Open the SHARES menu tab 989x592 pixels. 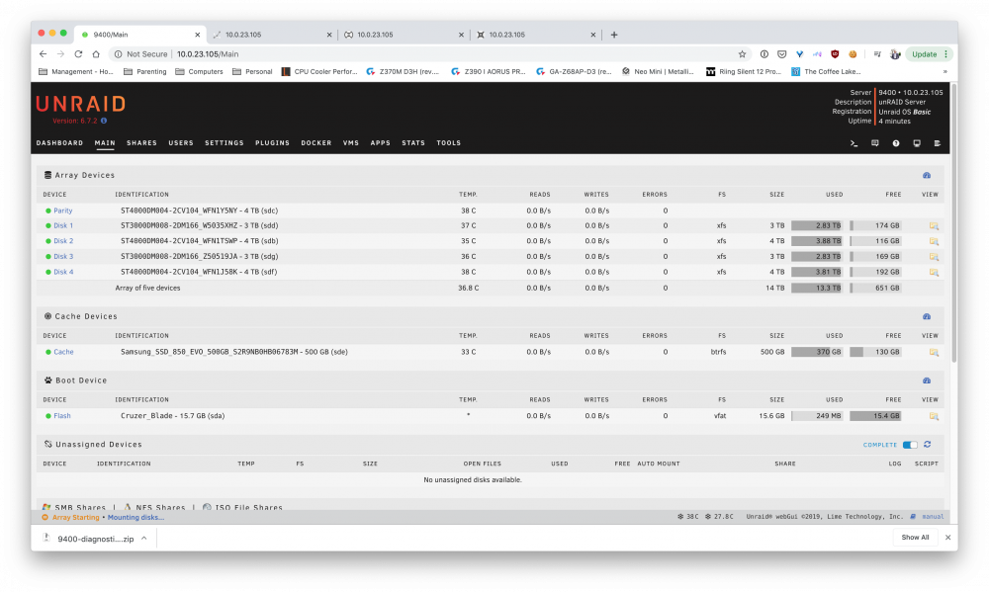click(141, 143)
